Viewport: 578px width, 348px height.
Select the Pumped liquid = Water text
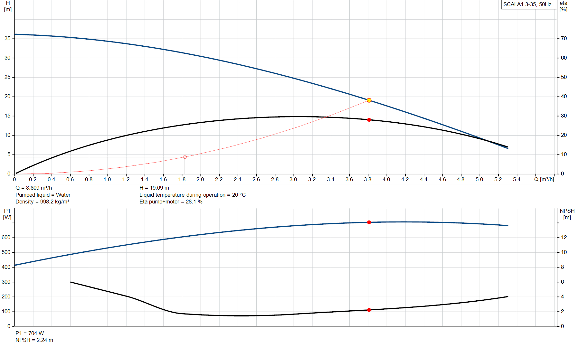point(43,195)
